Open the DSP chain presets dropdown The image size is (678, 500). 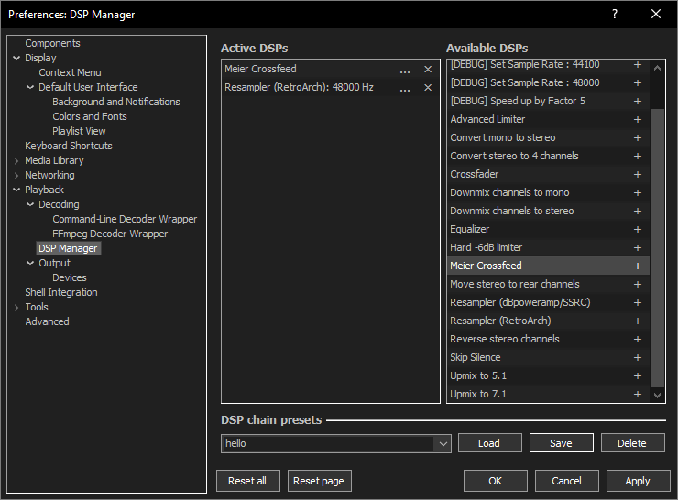pyautogui.click(x=443, y=443)
